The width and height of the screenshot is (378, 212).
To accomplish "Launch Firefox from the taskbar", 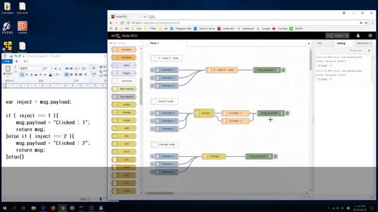I will click(x=53, y=208).
